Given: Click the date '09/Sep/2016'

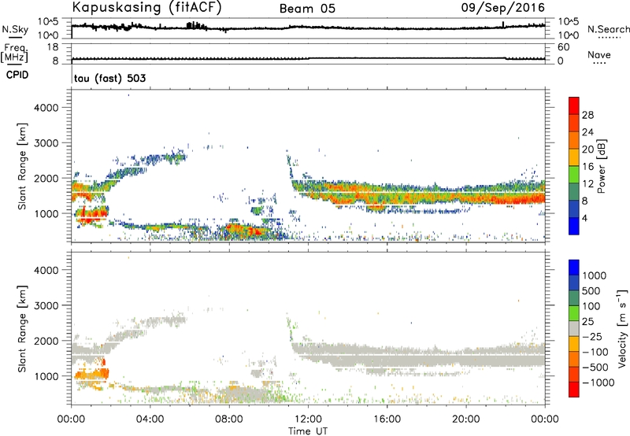Looking at the screenshot, I should (x=503, y=7).
